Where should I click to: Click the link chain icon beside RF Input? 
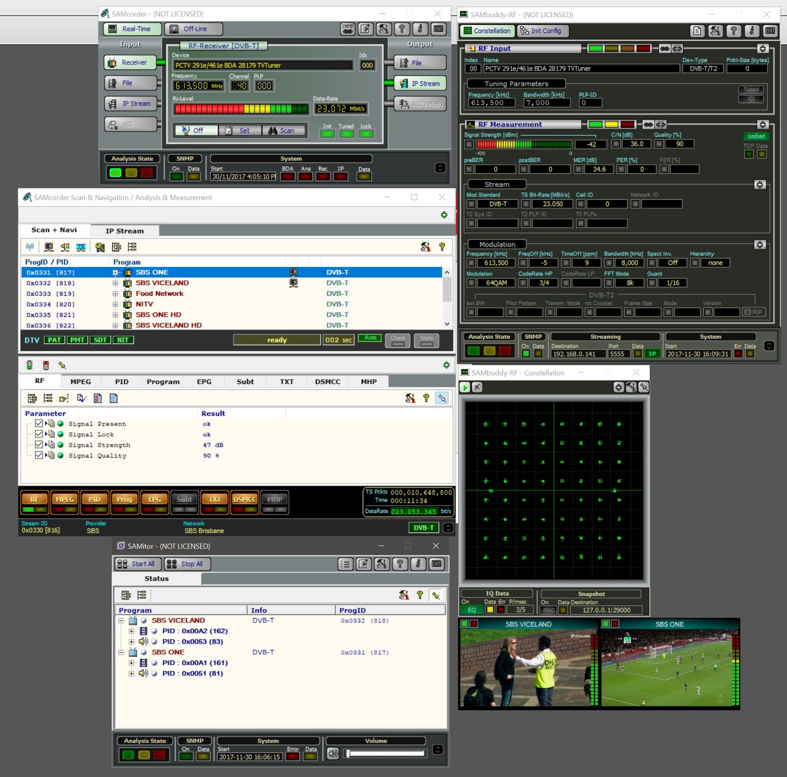tap(665, 48)
